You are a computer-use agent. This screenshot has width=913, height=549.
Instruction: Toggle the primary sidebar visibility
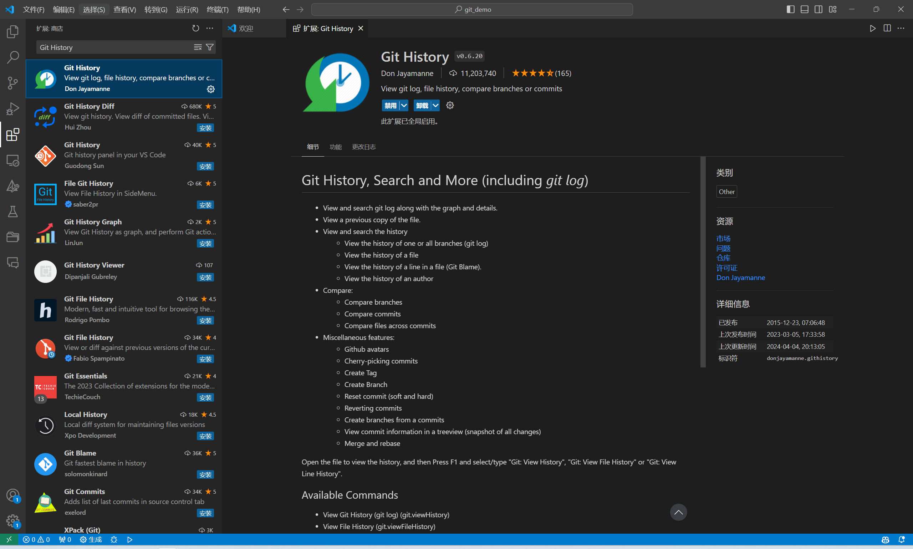(x=790, y=9)
